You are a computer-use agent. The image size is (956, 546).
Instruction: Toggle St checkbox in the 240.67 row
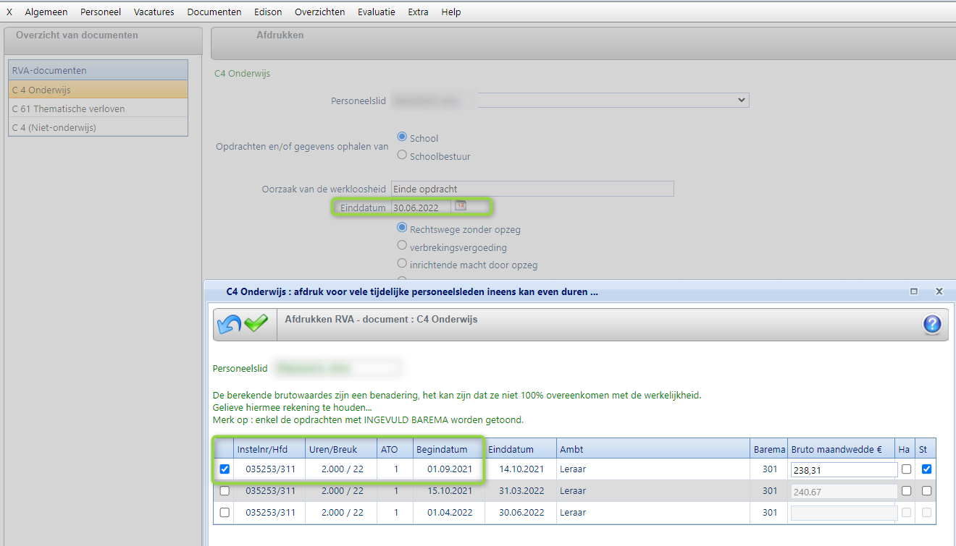pos(926,490)
